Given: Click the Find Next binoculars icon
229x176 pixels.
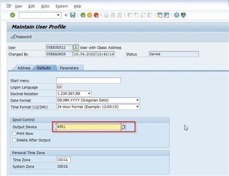Looking at the screenshot, I should (120, 15).
